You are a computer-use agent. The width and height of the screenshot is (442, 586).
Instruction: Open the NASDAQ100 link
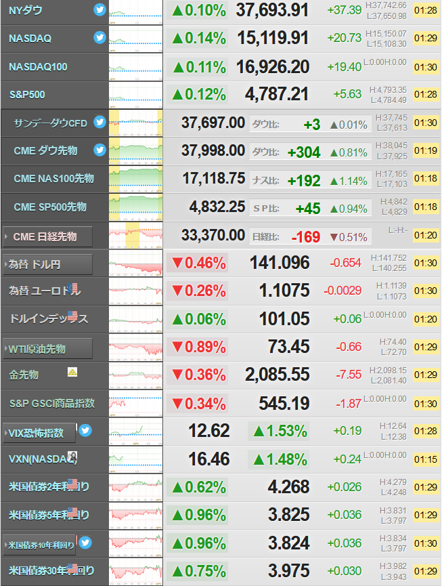[x=38, y=67]
